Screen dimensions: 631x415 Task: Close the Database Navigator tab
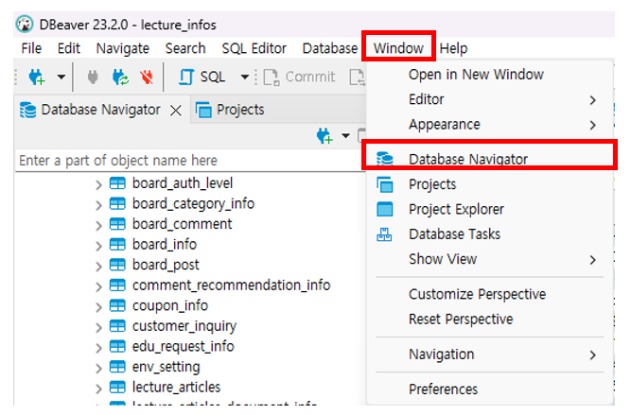176,111
